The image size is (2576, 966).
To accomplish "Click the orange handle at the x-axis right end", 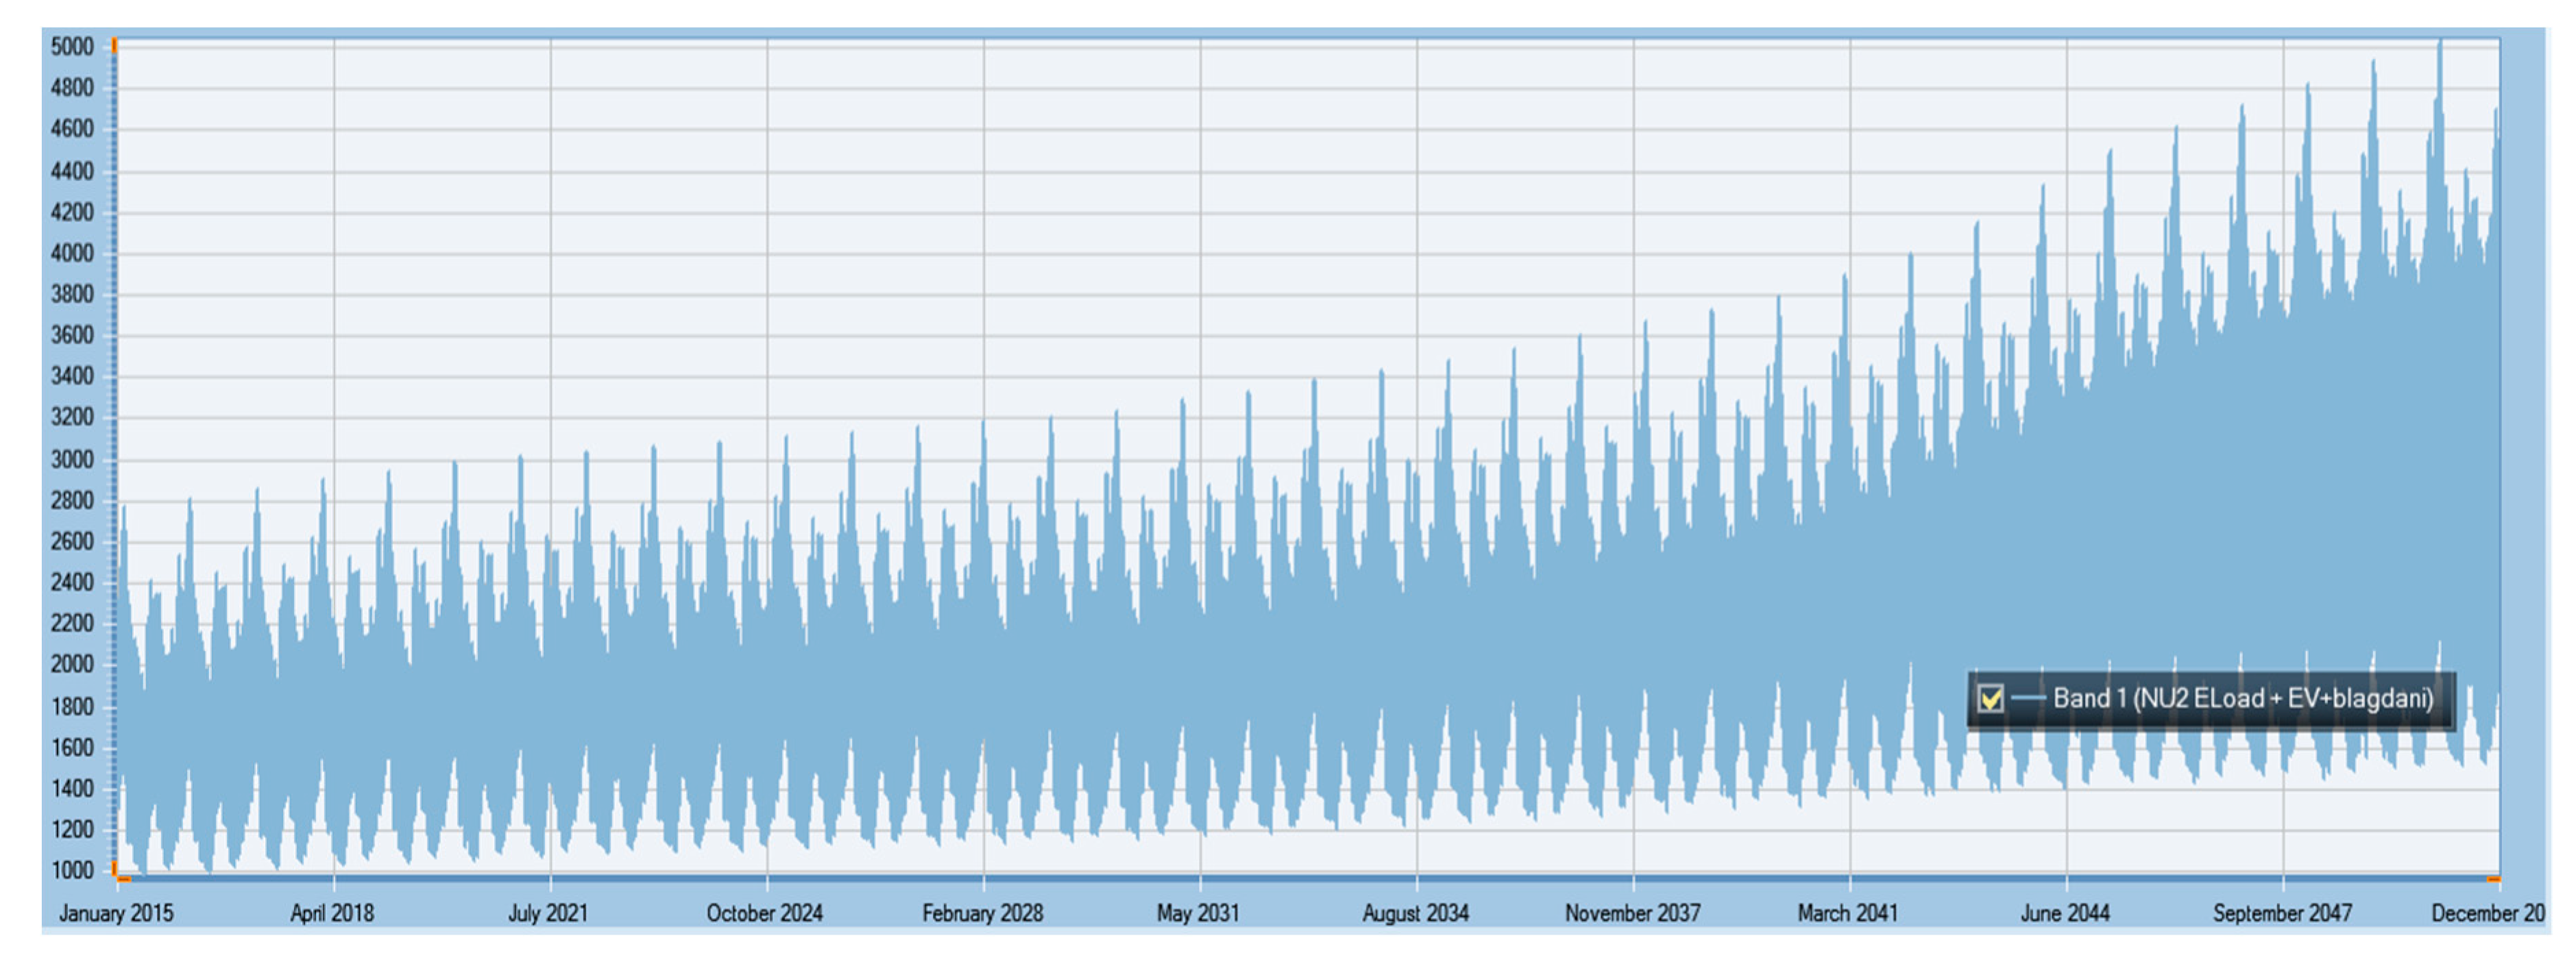I will (x=2493, y=879).
